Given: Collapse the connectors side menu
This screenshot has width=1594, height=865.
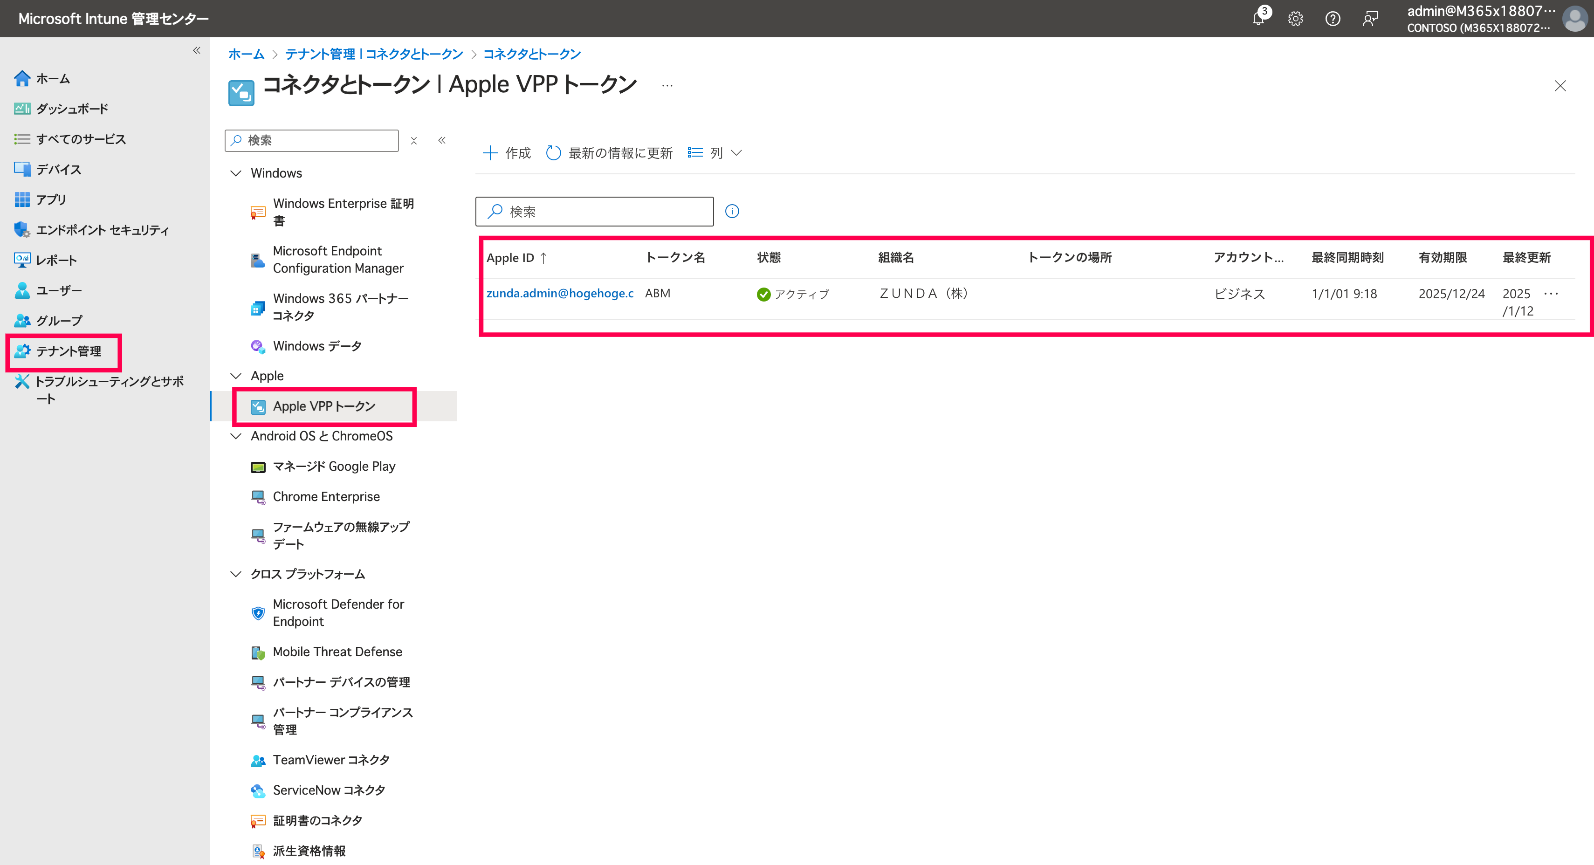Looking at the screenshot, I should (442, 140).
